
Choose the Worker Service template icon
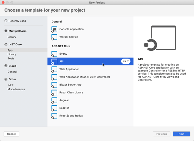pos(54,37)
